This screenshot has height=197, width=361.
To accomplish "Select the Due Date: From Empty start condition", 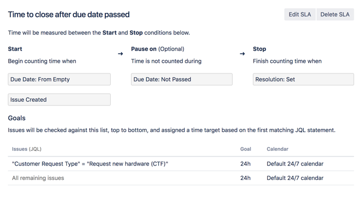I will click(59, 79).
